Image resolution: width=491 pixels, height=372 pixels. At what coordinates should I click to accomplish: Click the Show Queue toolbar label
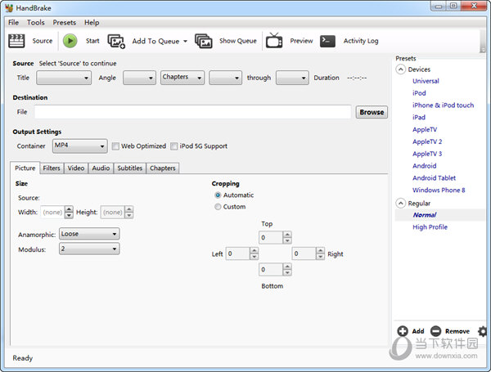[238, 41]
